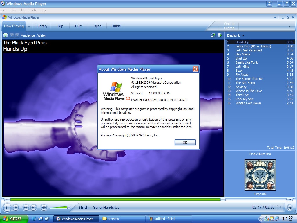Open MSN Messenger from the system tray

(266, 218)
